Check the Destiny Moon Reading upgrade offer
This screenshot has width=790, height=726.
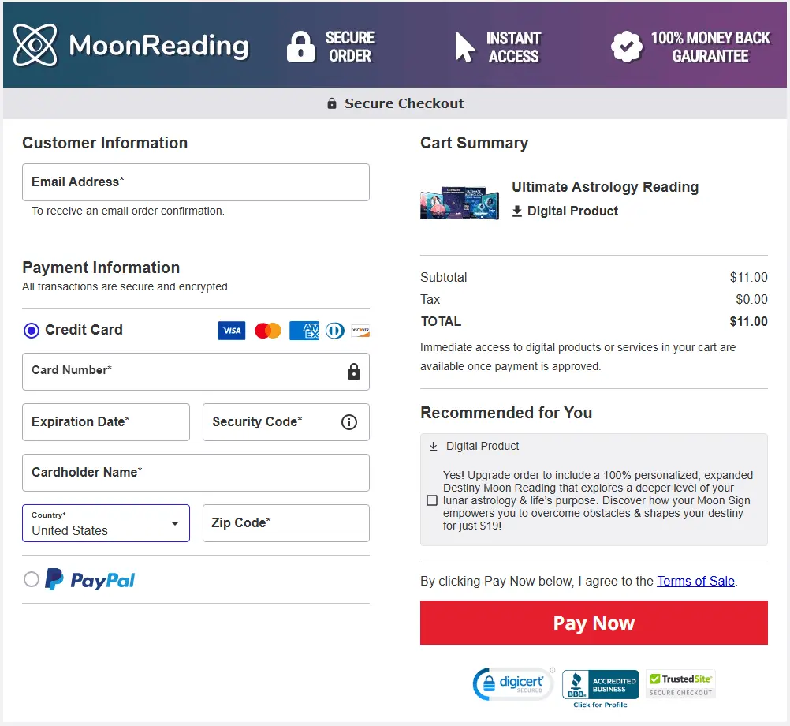tap(432, 500)
